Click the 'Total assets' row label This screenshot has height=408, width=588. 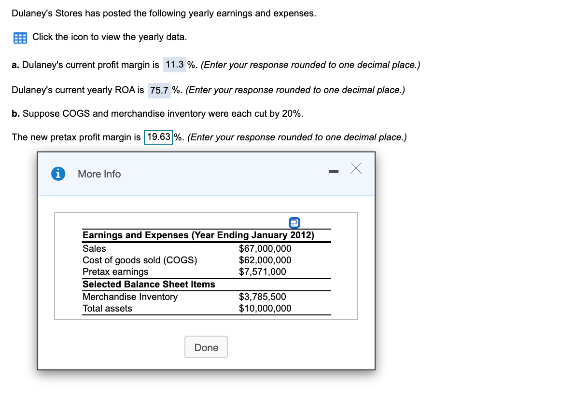pos(107,309)
